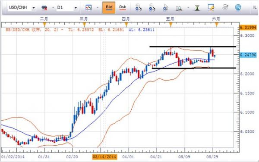Toggle the Bid price button
This screenshot has width=259, height=162.
[x=109, y=8]
